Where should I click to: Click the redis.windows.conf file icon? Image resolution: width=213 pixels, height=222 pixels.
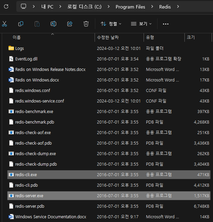(x=11, y=90)
